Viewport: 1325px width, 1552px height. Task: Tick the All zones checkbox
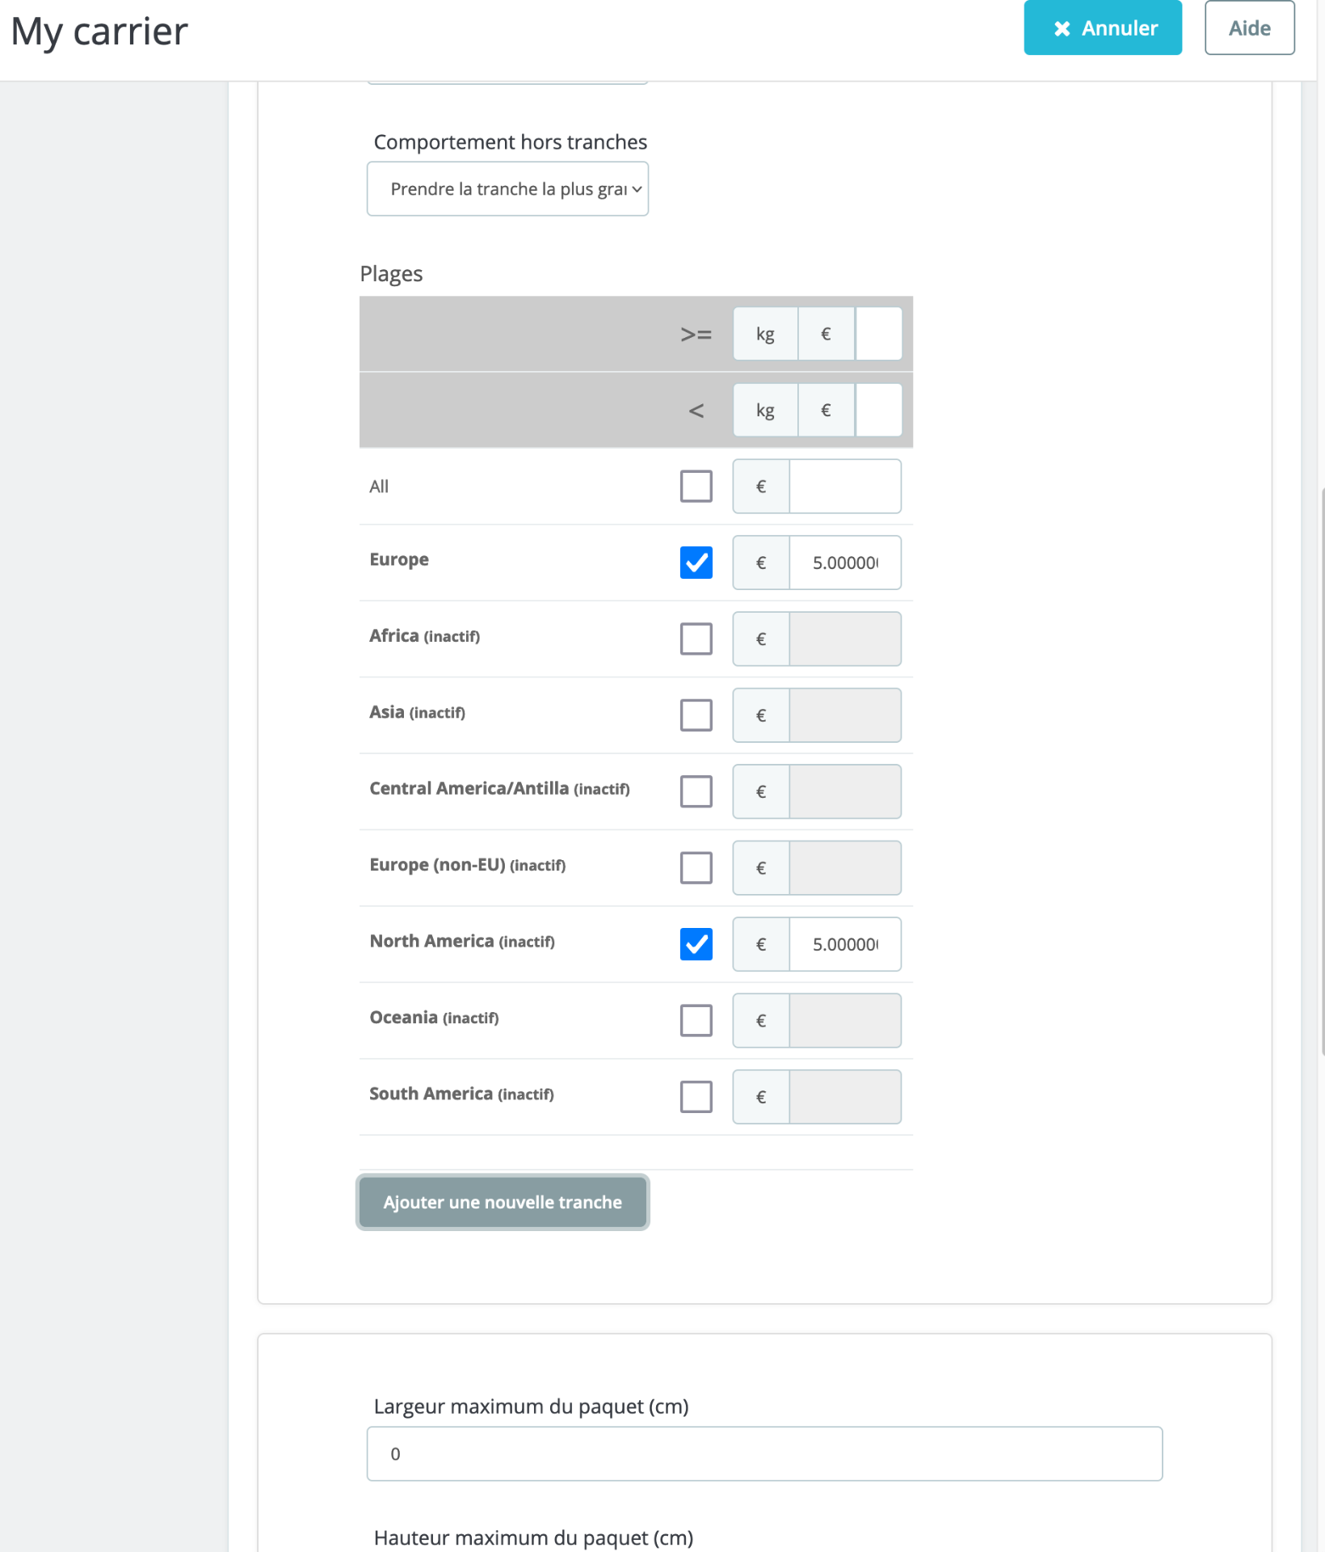(696, 487)
